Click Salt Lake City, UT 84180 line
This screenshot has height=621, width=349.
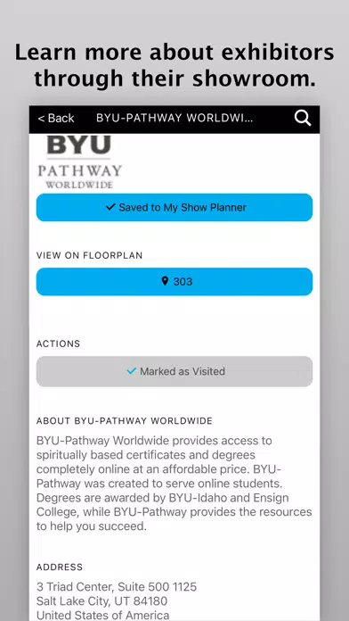[102, 601]
